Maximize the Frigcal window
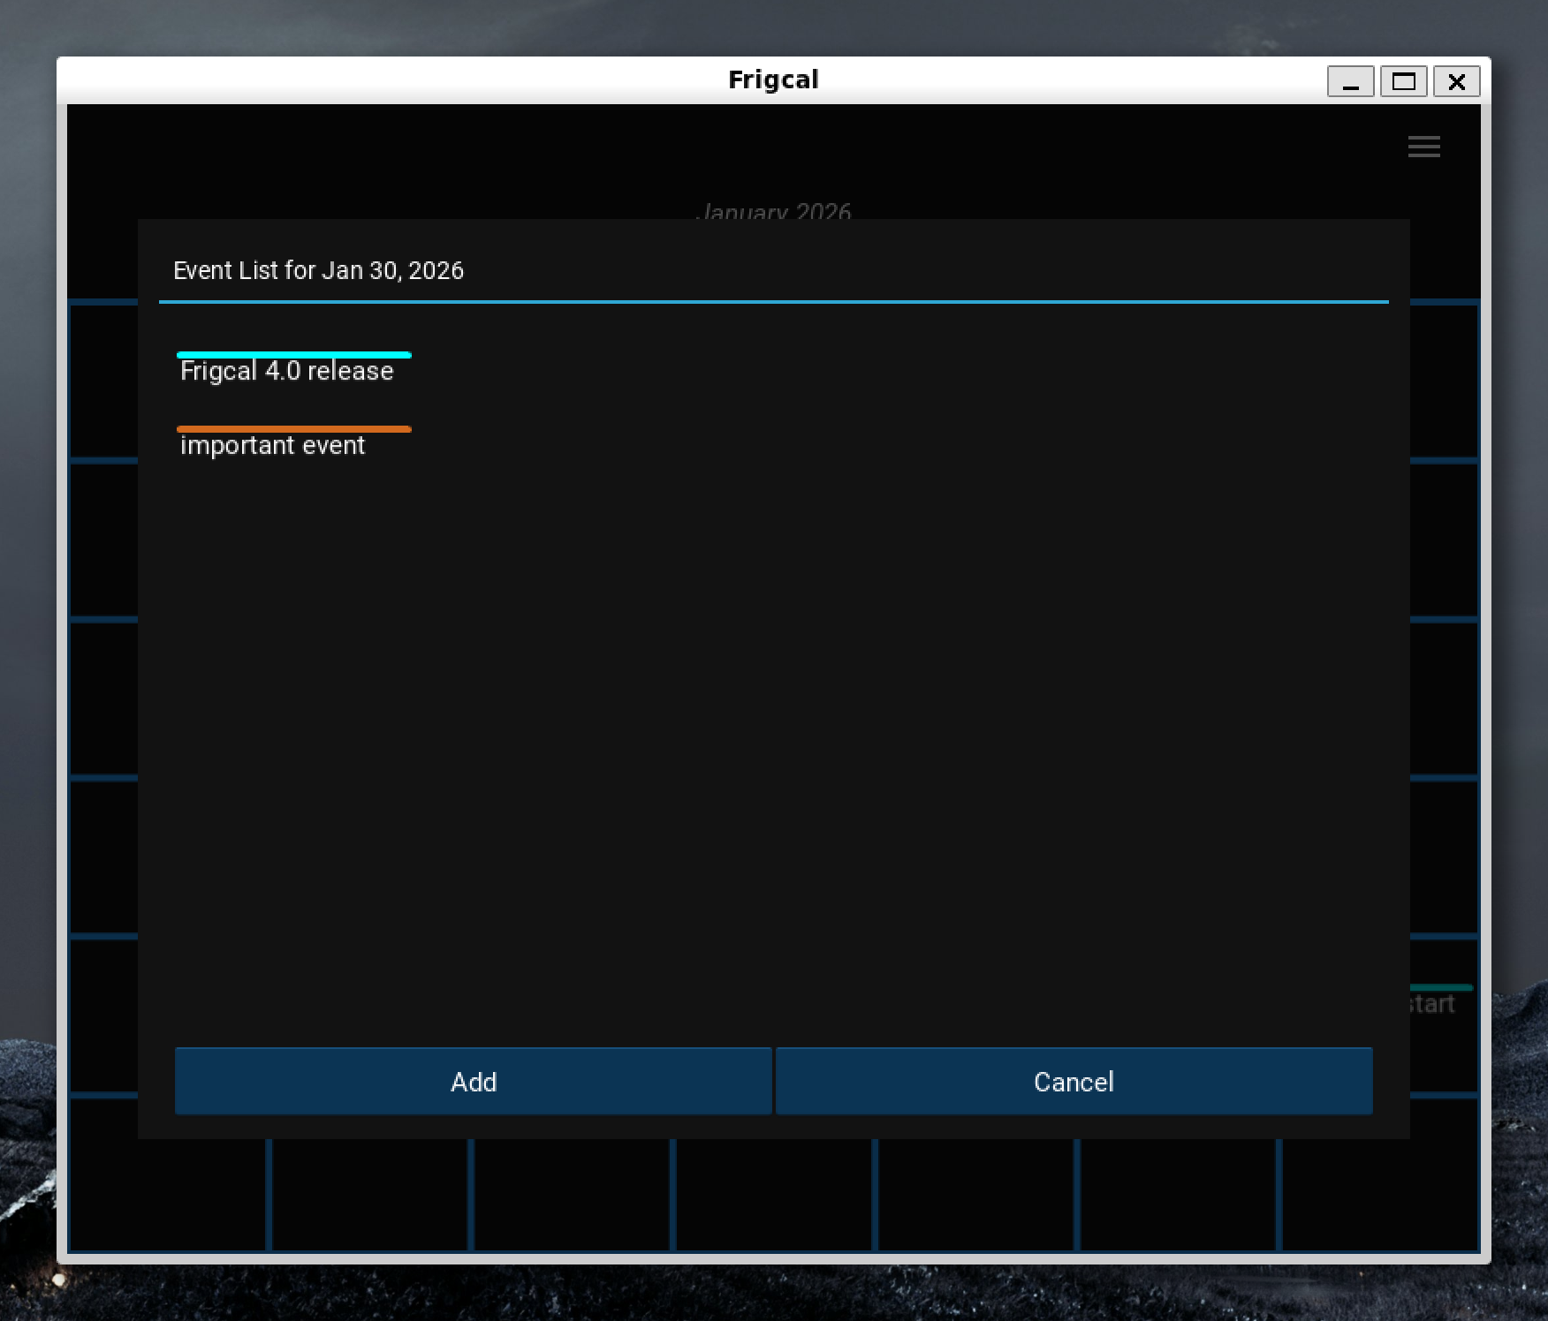Image resolution: width=1548 pixels, height=1321 pixels. coord(1403,82)
